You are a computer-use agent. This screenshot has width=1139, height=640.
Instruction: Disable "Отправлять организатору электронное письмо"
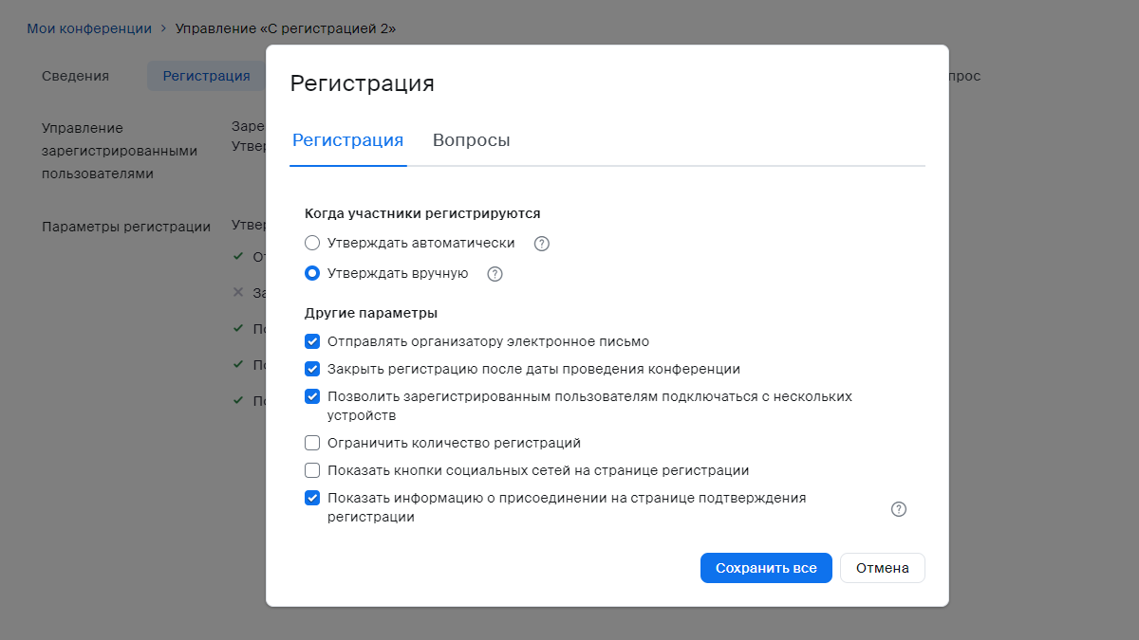click(312, 341)
